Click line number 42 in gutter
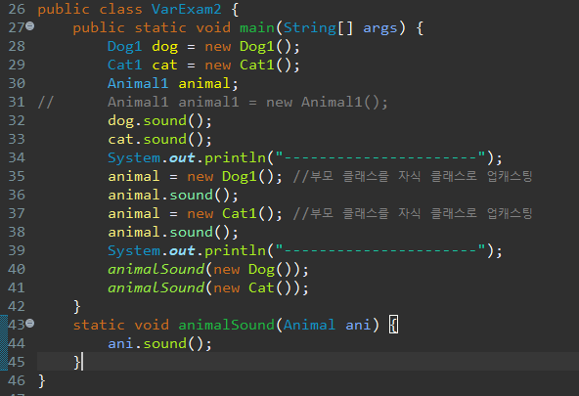 [x=17, y=306]
